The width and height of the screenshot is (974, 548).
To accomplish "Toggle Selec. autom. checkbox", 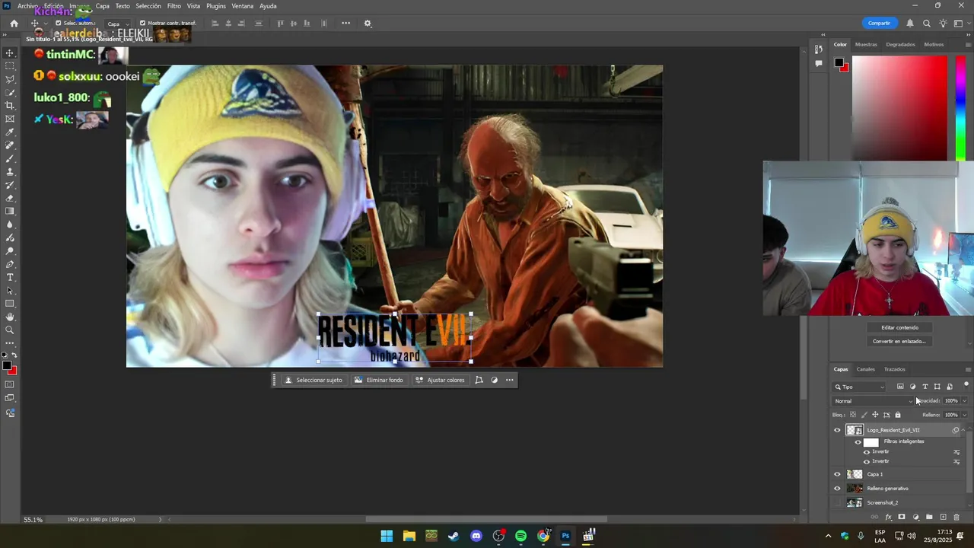I will [58, 23].
